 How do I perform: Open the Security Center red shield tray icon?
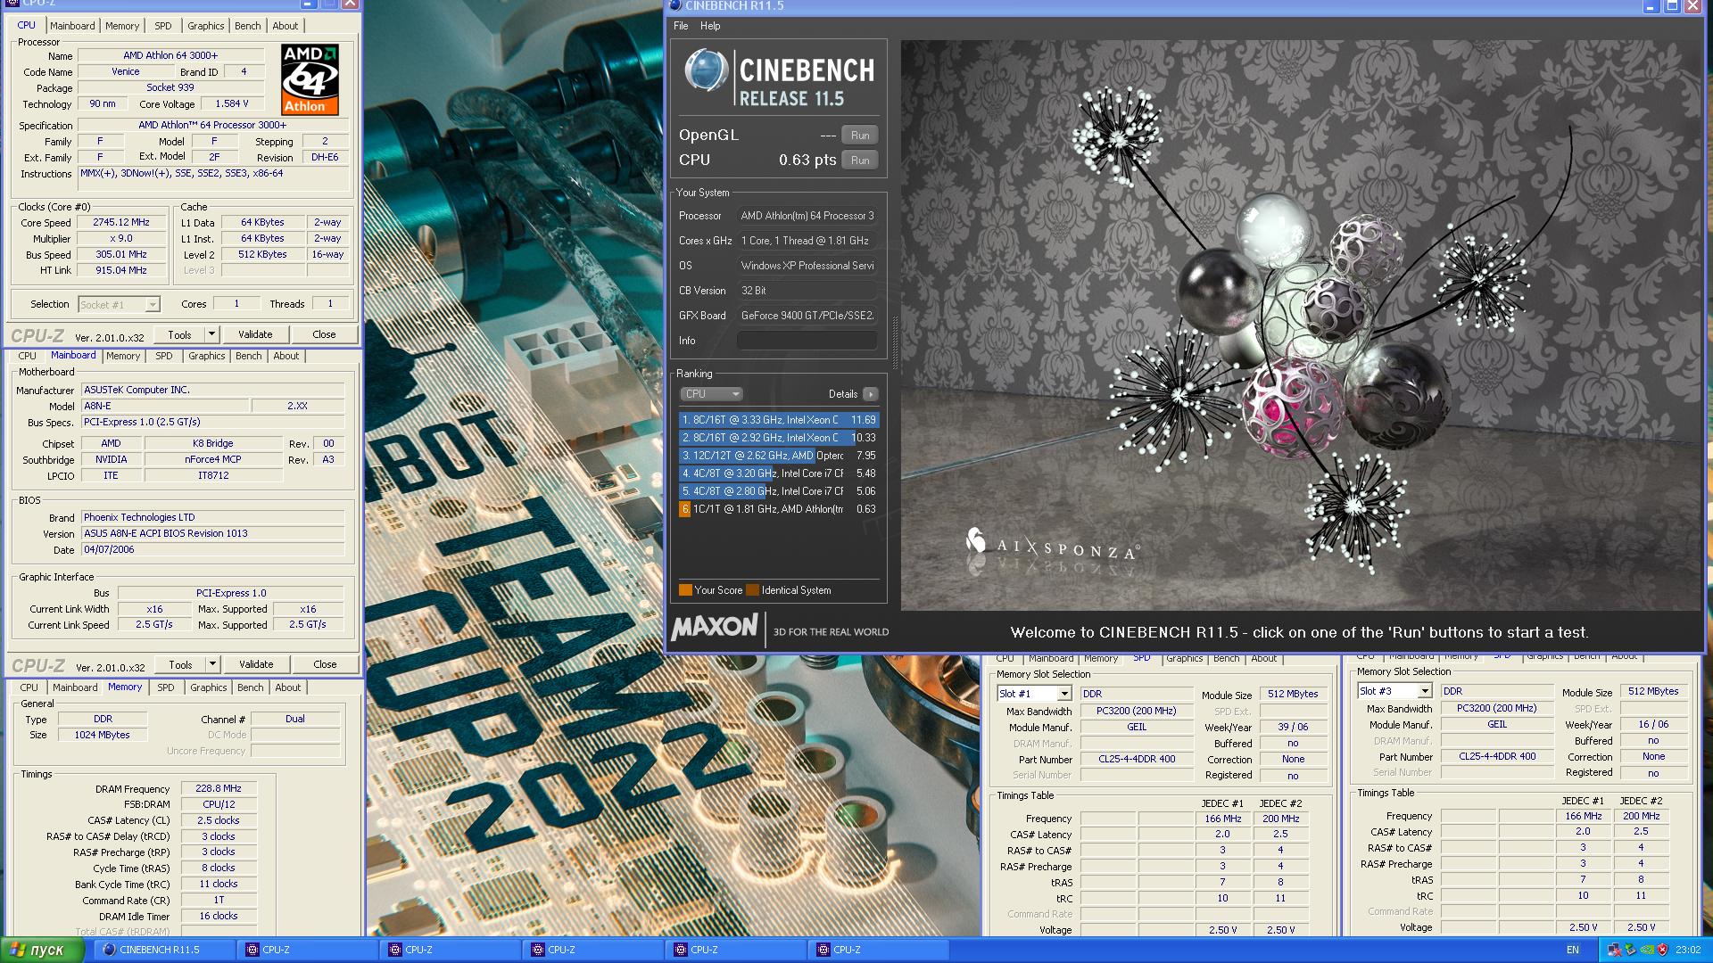click(x=1663, y=951)
